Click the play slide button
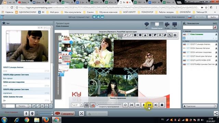 144,105
